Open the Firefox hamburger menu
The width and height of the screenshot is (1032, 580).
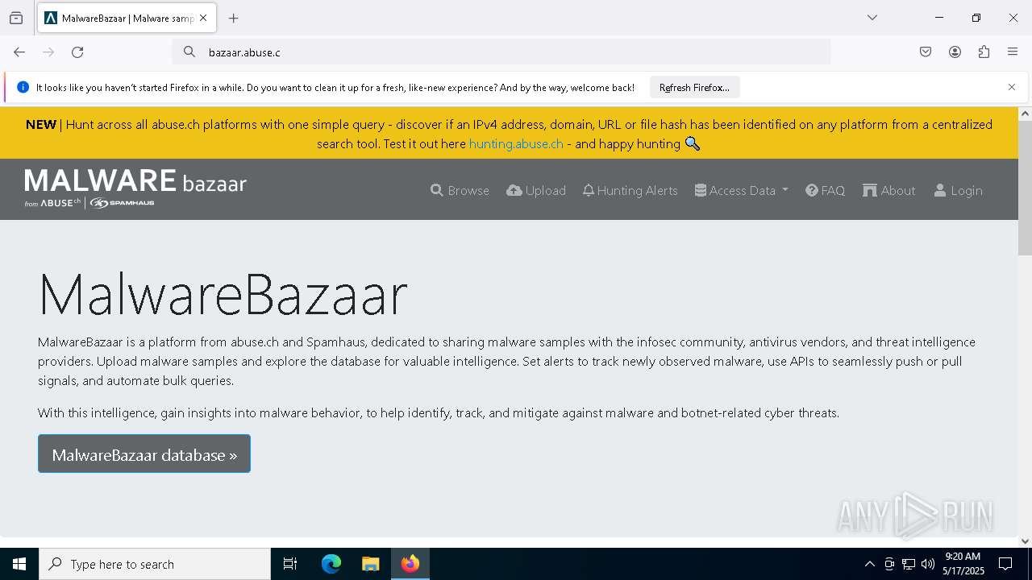1013,52
